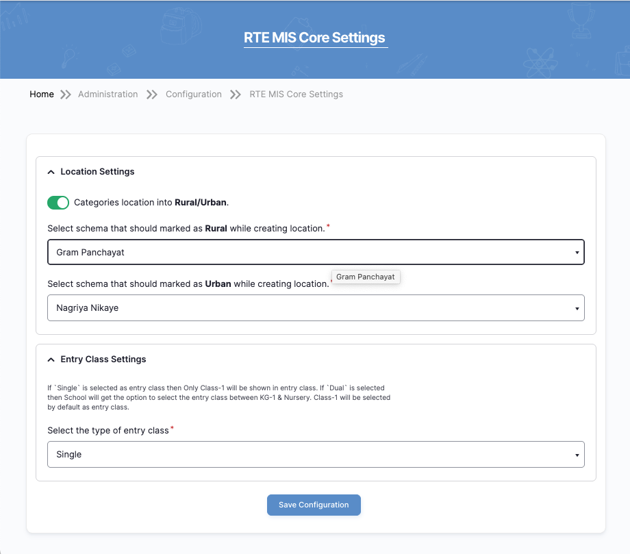Disable the Rural/Urban categorization switch
The width and height of the screenshot is (630, 554).
pos(58,203)
